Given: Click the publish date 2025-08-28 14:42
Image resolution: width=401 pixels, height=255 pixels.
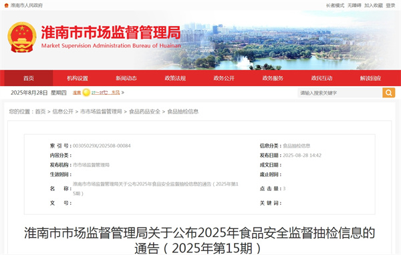Looking at the screenshot, I should 302,155.
